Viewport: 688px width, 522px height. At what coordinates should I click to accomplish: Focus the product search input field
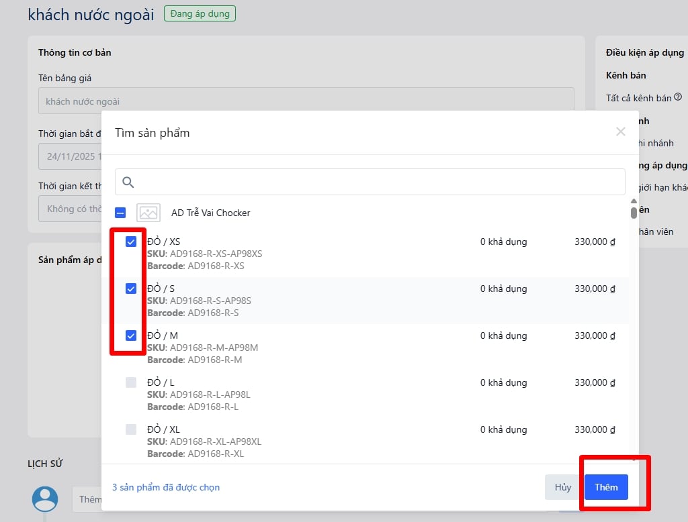376,182
